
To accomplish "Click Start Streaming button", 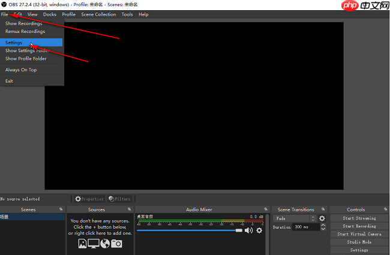I will (x=359, y=218).
